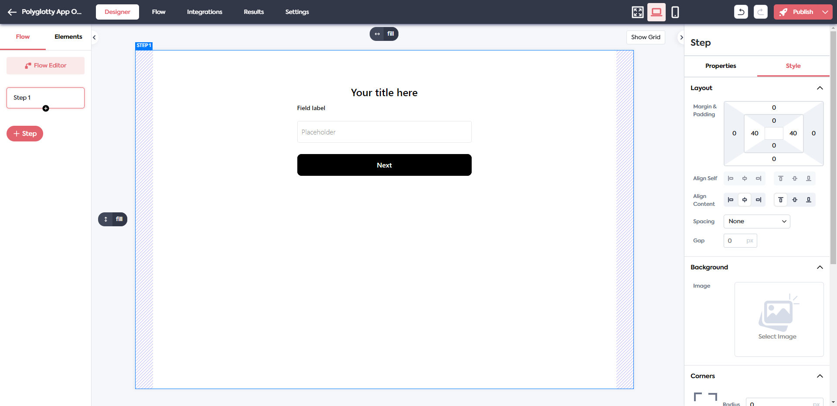Add a new Step
837x406 pixels.
(24, 134)
